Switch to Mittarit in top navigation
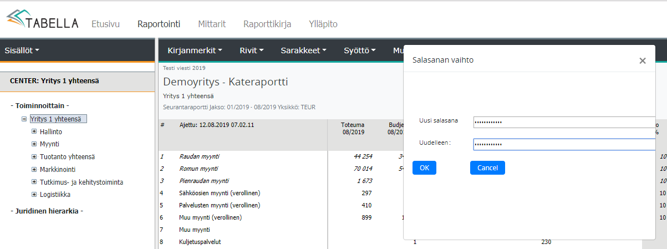Viewport: 667px width, 249px height. pyautogui.click(x=212, y=24)
